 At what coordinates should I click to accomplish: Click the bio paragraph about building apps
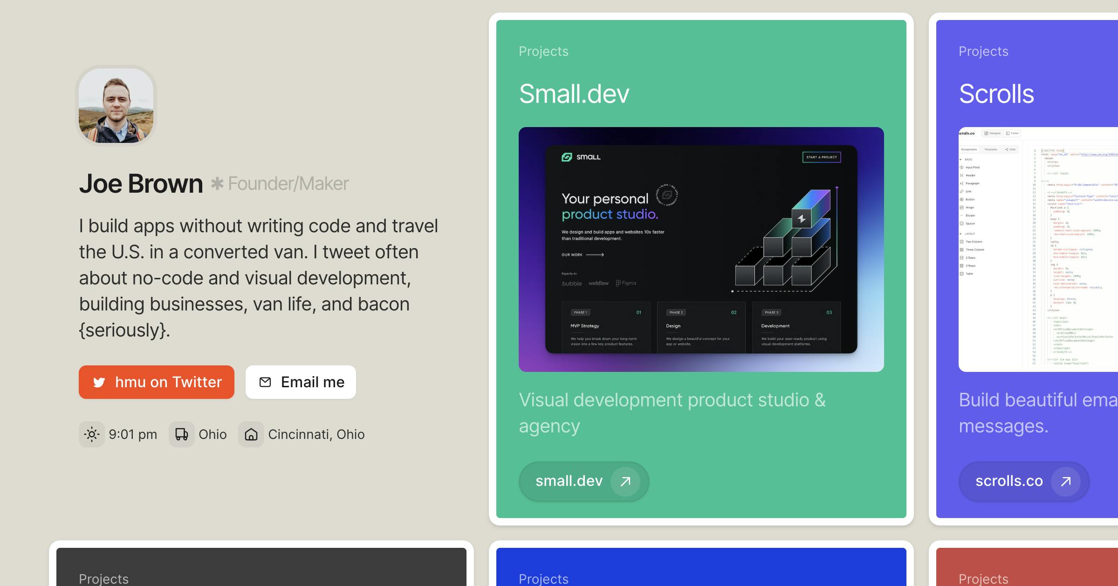[x=258, y=278]
